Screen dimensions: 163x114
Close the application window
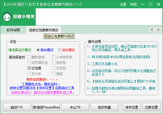tap(158, 5)
